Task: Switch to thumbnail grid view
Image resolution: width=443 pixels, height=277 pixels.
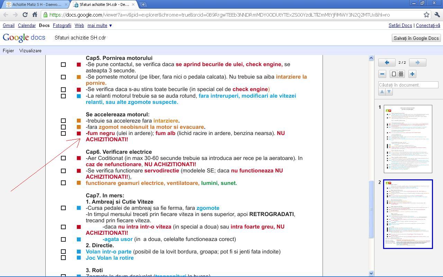Action: [x=401, y=74]
